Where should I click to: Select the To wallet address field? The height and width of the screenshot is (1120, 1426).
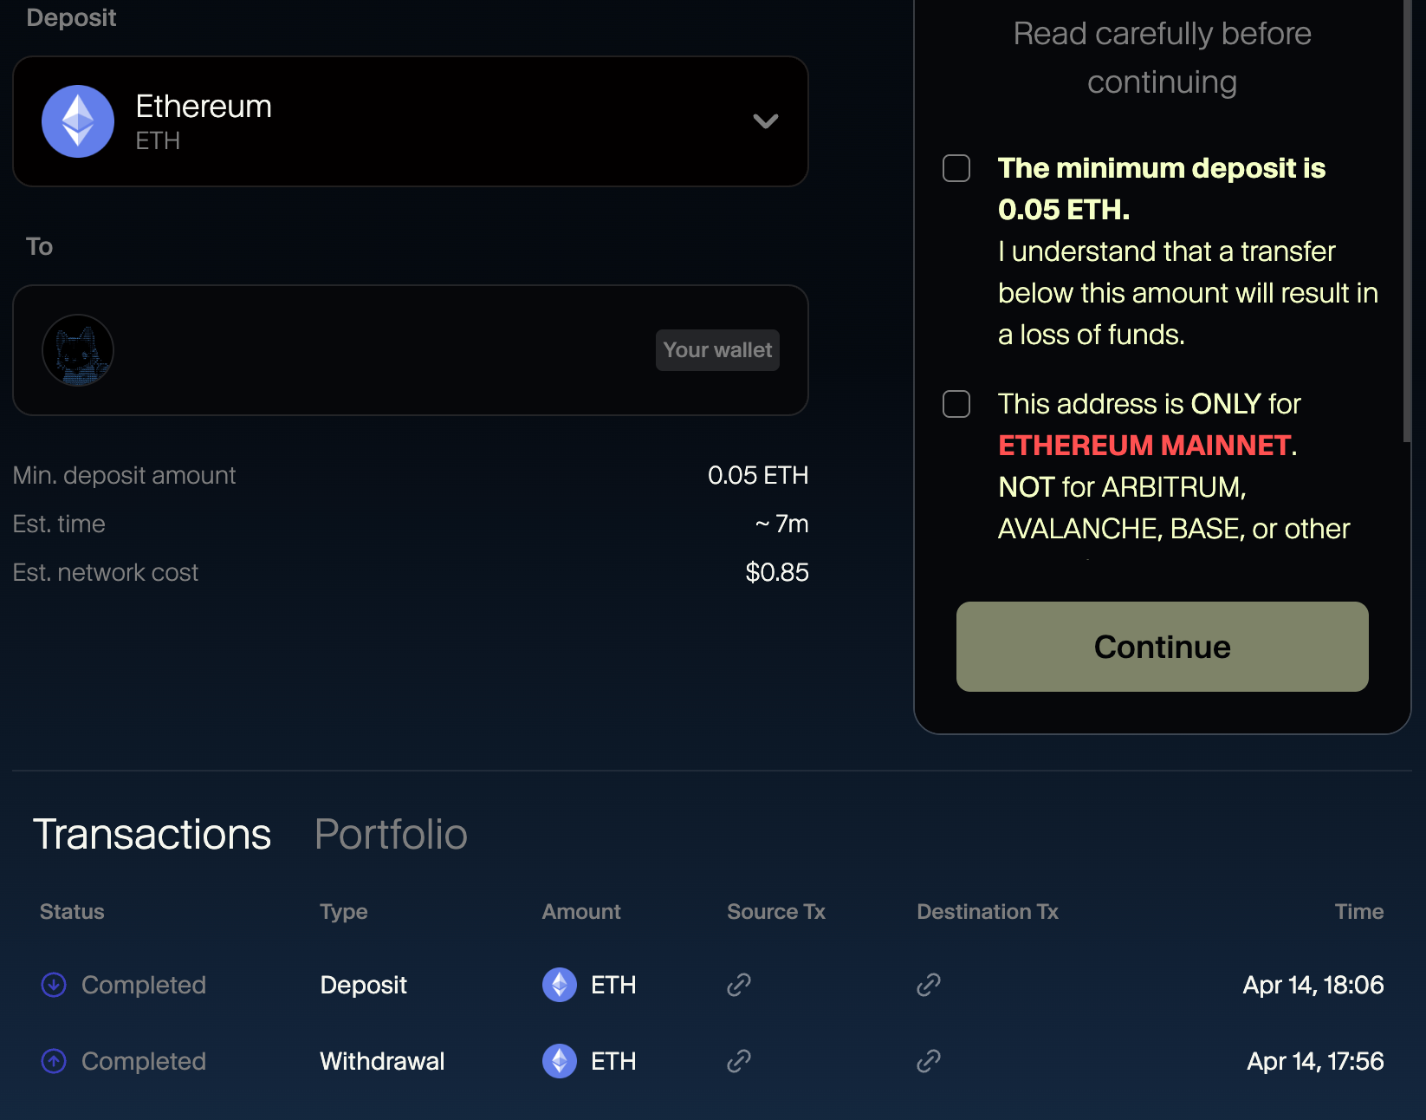tap(411, 350)
